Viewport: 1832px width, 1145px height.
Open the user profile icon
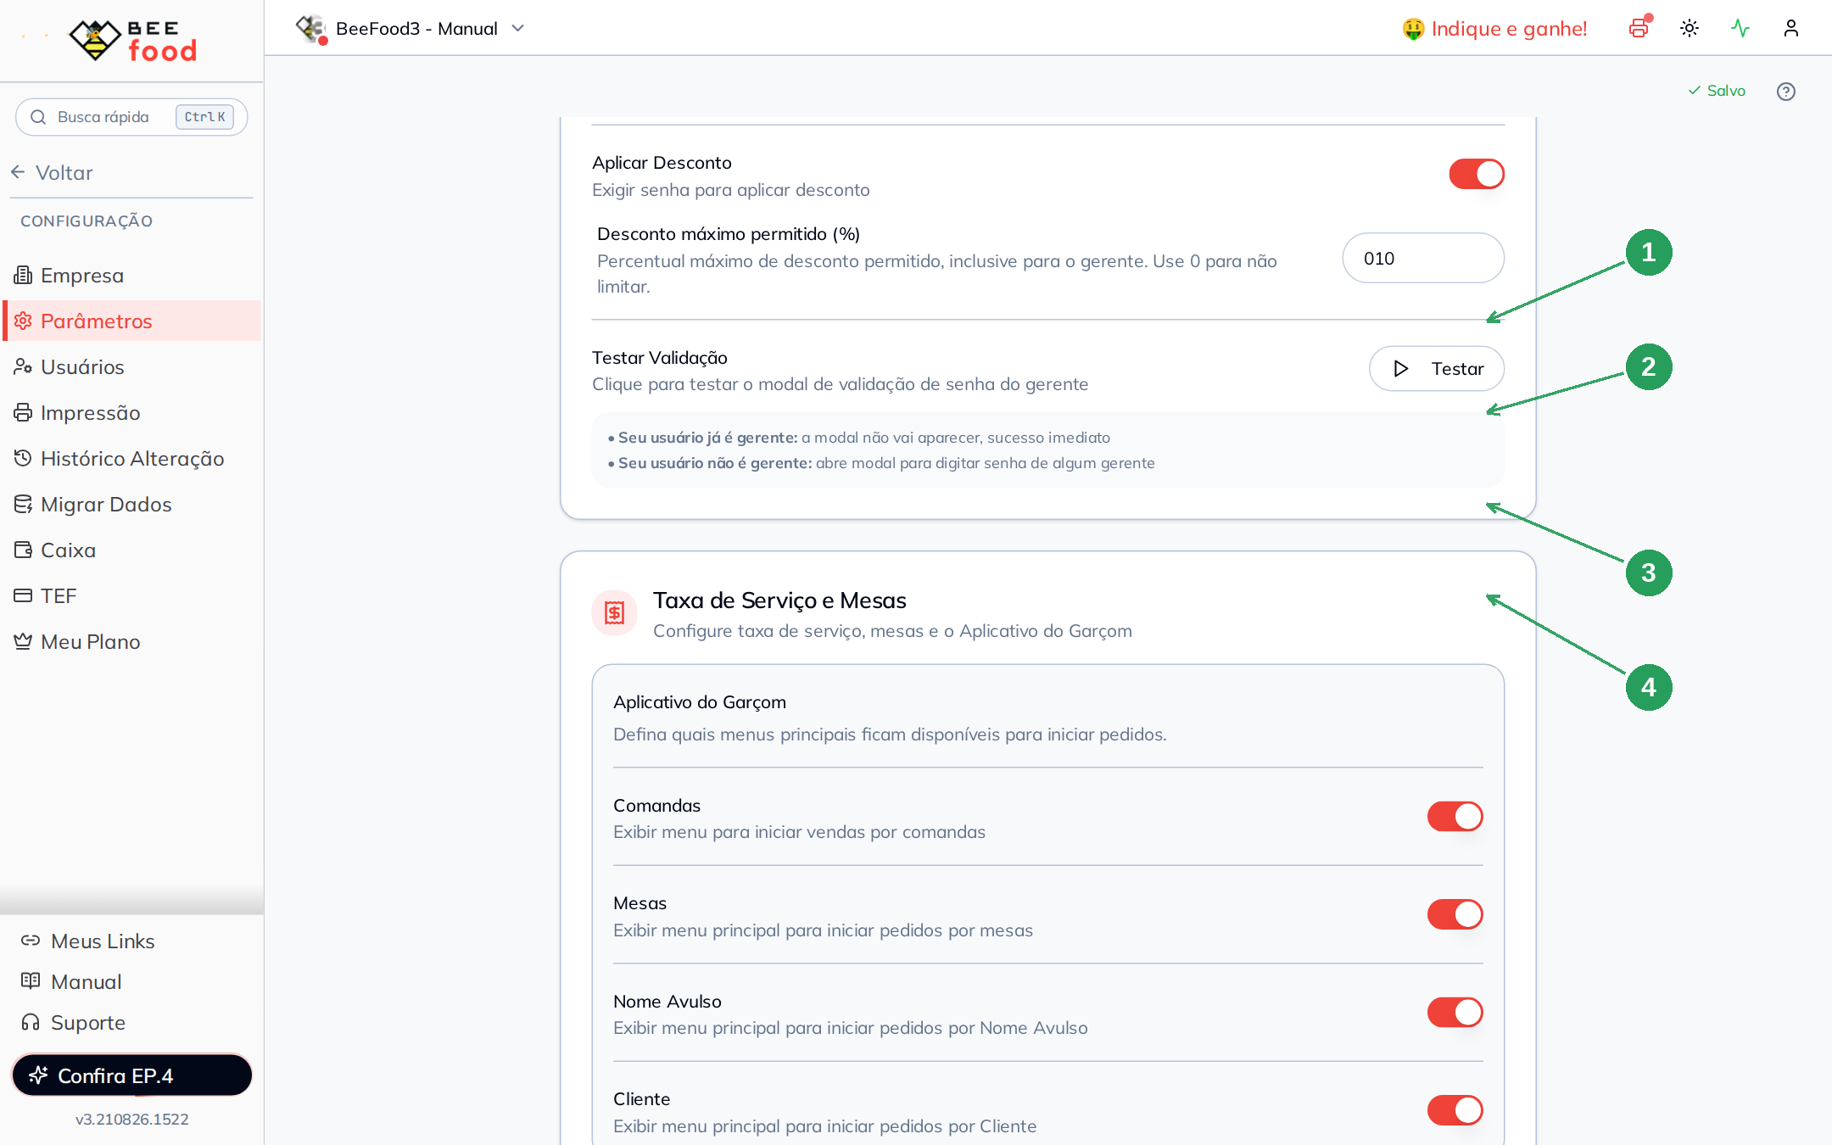[x=1791, y=28]
